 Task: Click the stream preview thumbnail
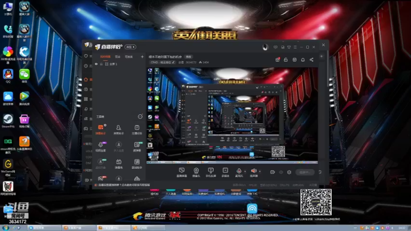[x=232, y=116]
